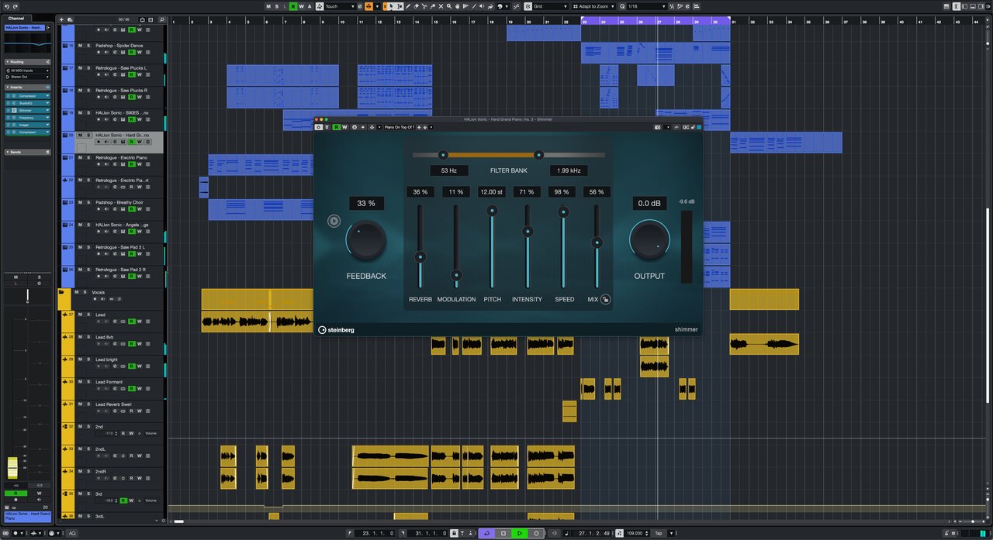Click the Tap tempo button

point(659,533)
